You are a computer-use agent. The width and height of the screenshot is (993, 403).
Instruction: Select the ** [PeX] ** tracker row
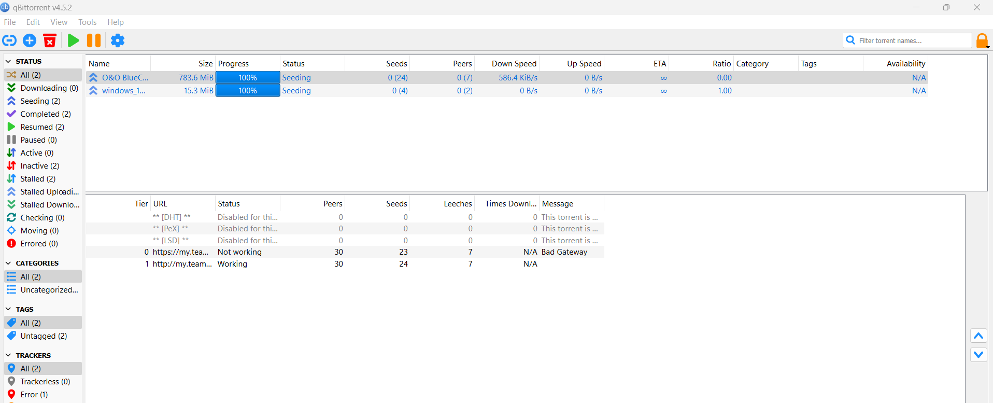tap(345, 229)
